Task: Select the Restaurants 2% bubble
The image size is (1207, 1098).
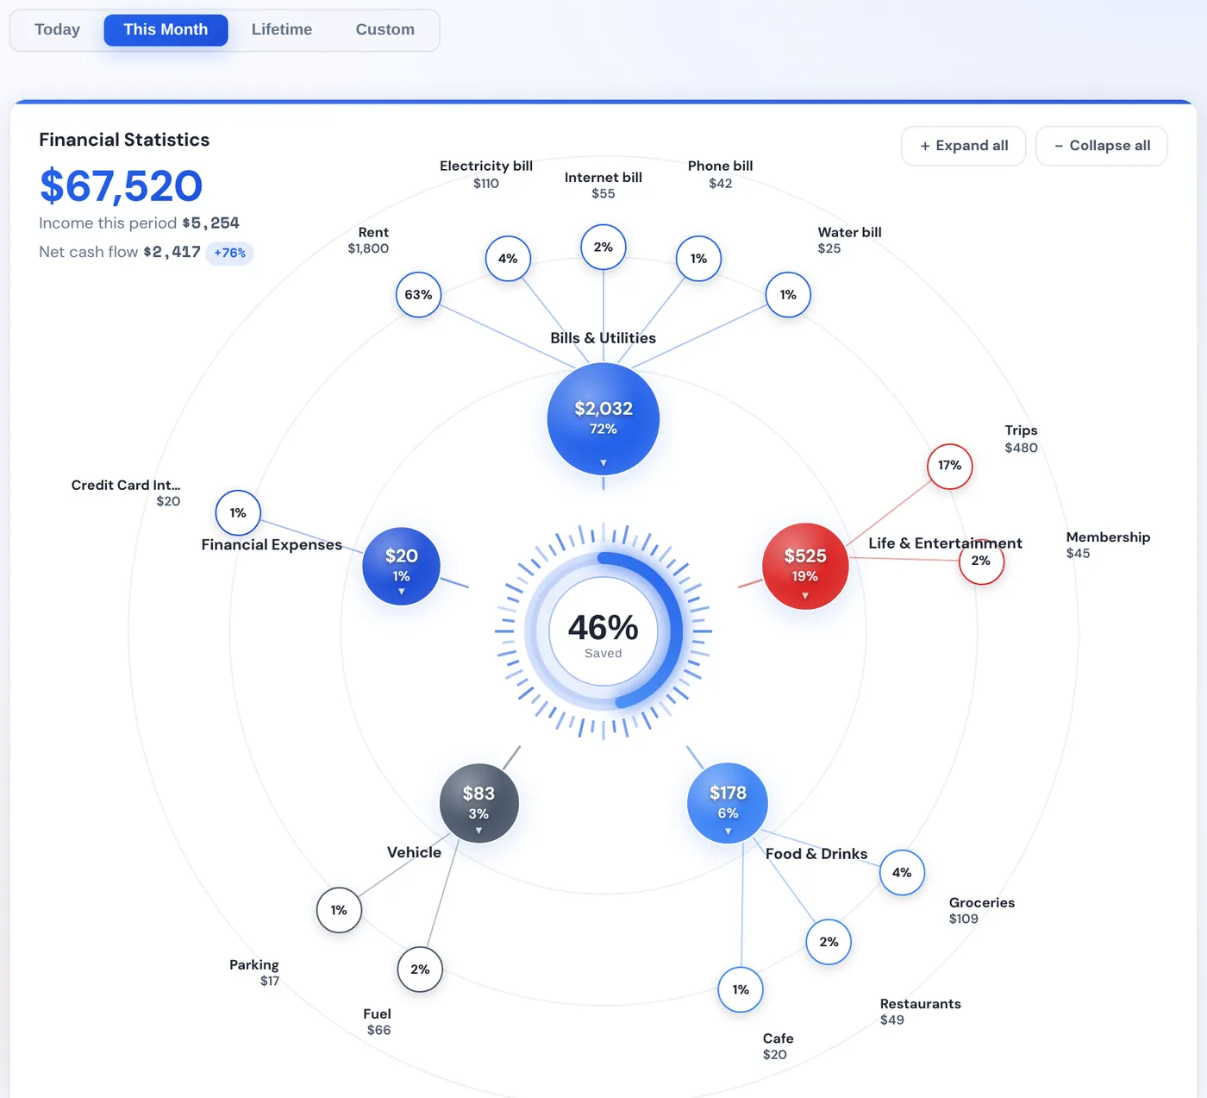Action: click(829, 942)
